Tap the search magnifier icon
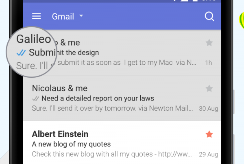 209,16
